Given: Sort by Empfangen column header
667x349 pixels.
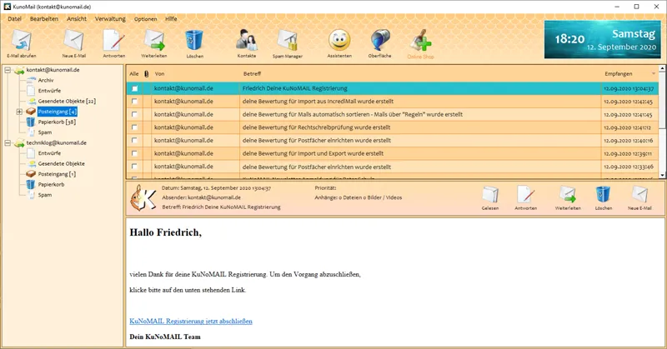Looking at the screenshot, I should tap(619, 74).
